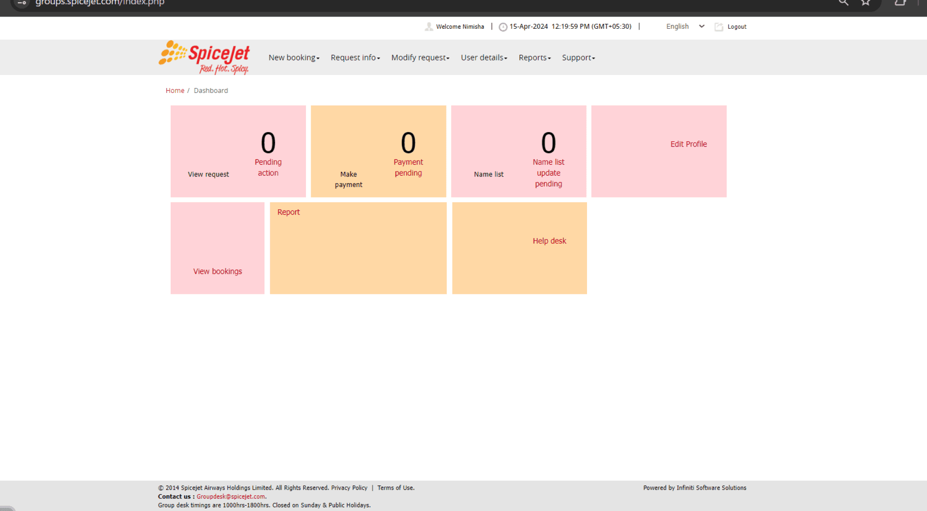
Task: Open the Edit Profile tile
Action: [688, 144]
